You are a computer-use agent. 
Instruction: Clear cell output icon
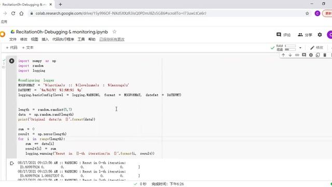12,163
